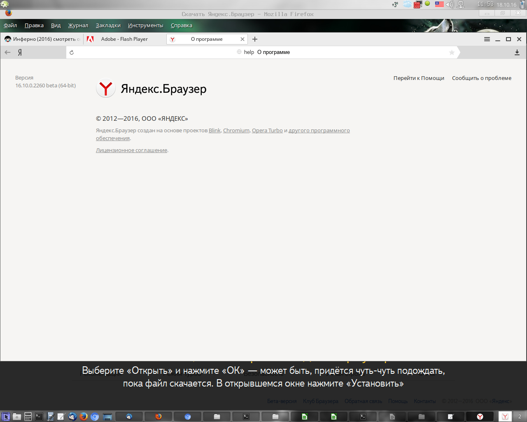Click the volume speaker icon in the tray
The height and width of the screenshot is (422, 527).
pos(449,5)
